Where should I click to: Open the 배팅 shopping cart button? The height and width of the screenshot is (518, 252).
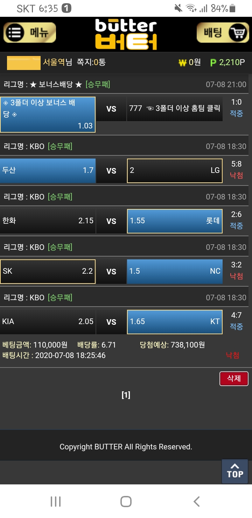(223, 33)
